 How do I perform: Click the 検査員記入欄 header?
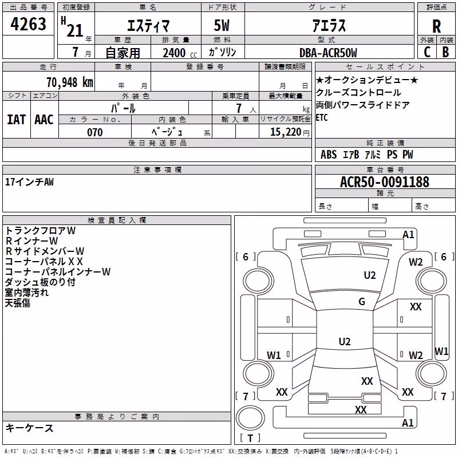point(117,220)
